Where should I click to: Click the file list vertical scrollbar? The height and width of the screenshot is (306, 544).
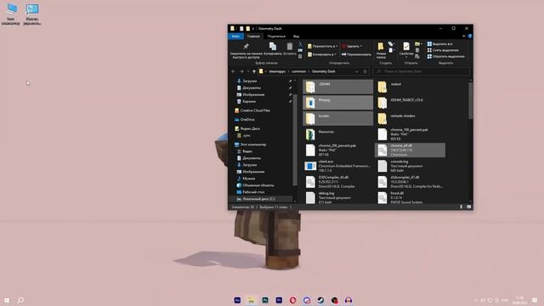[x=470, y=100]
